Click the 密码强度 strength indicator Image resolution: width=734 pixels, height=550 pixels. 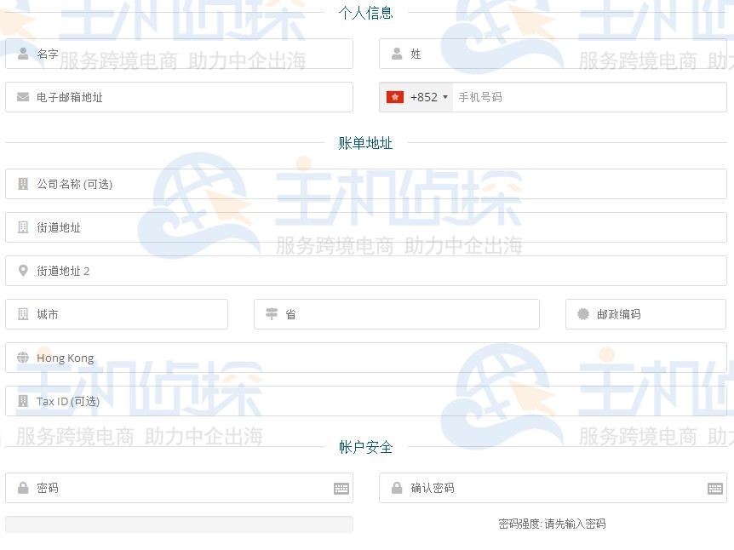pos(553,524)
